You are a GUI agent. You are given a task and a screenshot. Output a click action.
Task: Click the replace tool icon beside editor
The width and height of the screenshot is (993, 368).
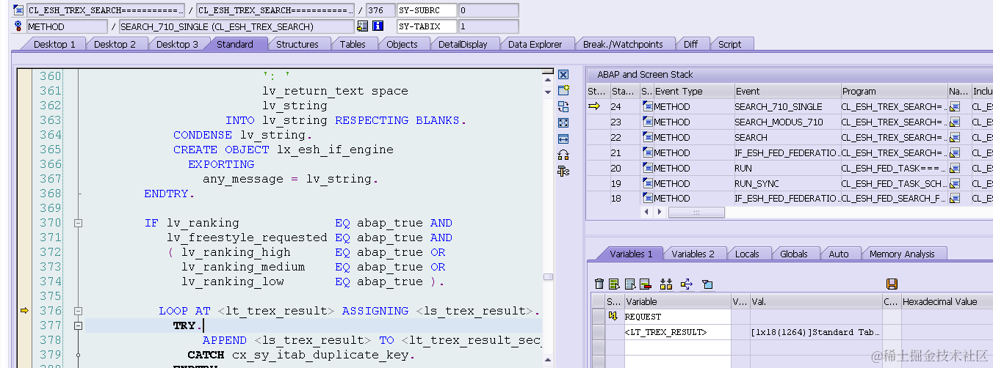[563, 107]
